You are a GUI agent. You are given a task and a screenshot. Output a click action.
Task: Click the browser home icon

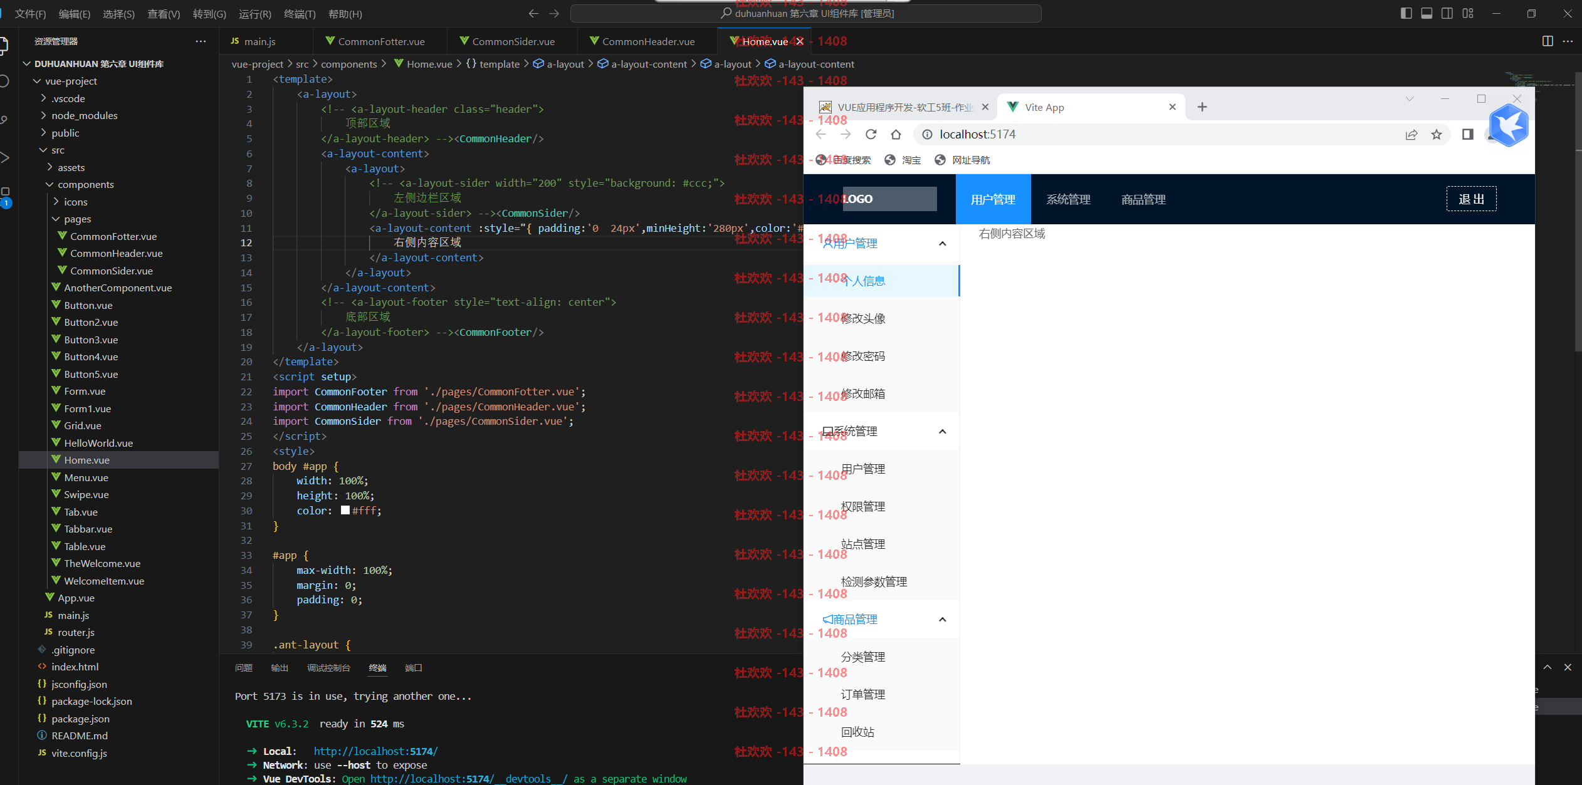point(896,134)
